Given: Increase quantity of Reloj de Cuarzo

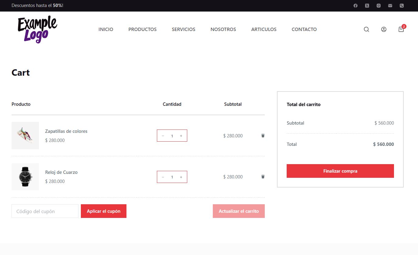Looking at the screenshot, I should click(181, 177).
